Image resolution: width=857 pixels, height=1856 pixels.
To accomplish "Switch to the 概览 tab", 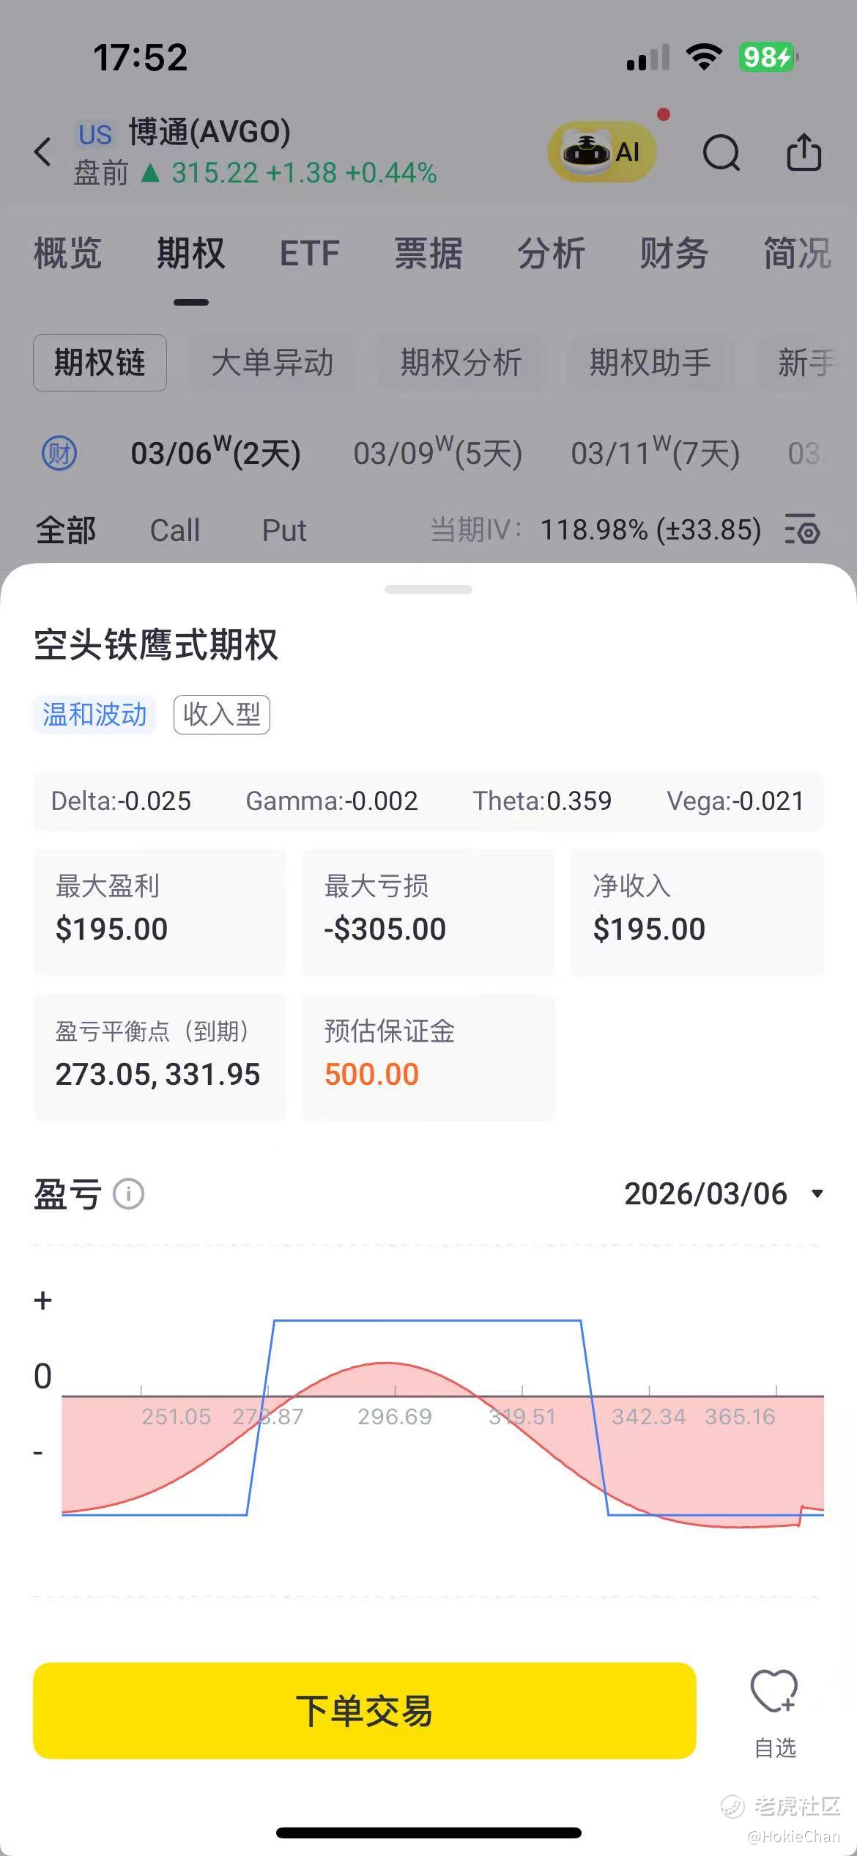I will (x=67, y=254).
